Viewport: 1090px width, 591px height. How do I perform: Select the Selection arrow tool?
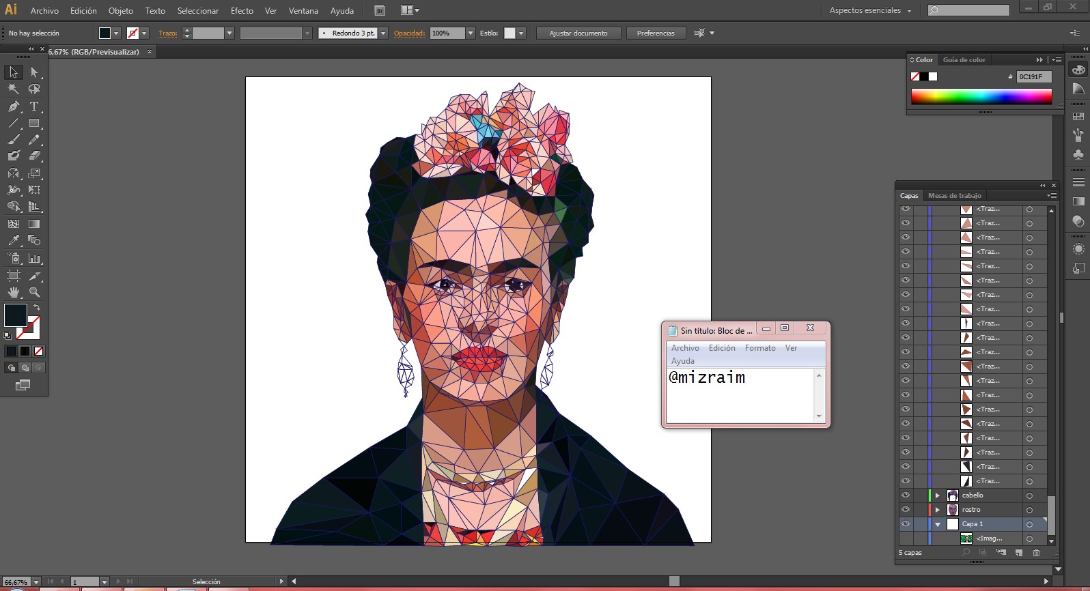[x=13, y=72]
